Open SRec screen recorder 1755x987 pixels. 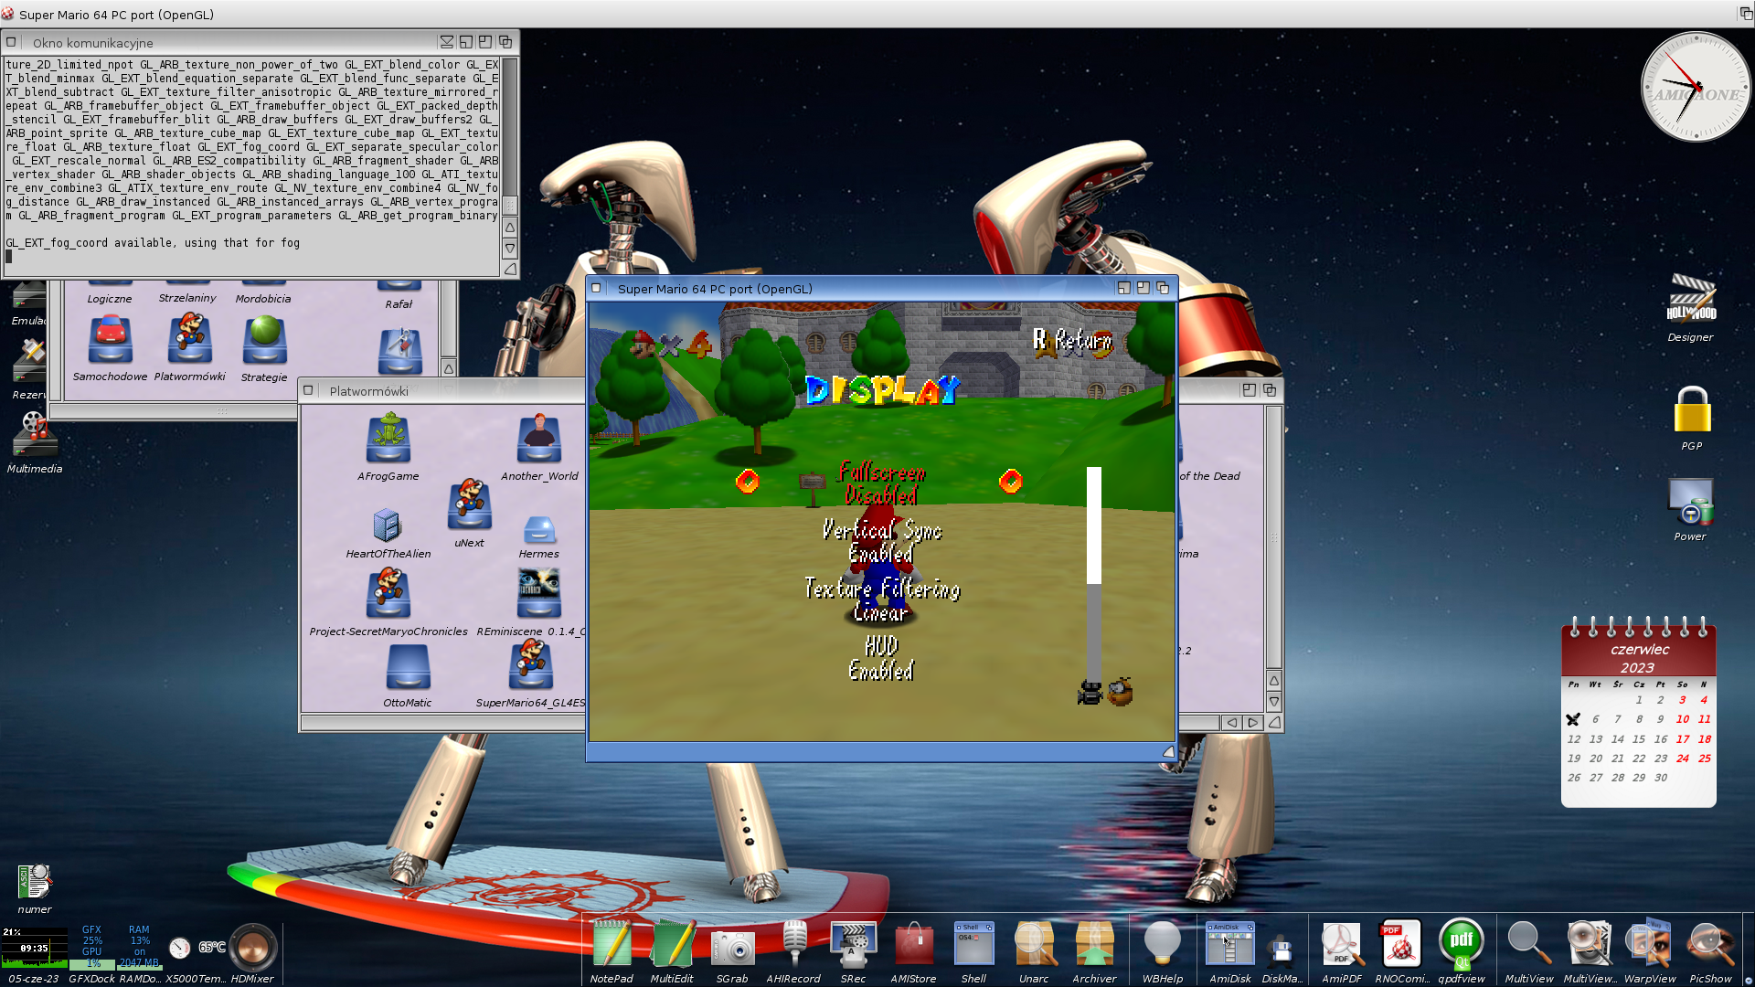pos(853,944)
